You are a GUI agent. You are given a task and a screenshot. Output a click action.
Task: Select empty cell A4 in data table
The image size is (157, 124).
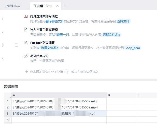(59, 120)
